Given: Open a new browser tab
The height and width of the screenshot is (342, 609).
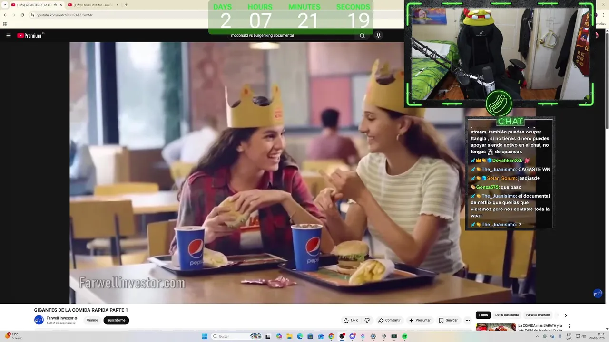Looking at the screenshot, I should tap(126, 5).
